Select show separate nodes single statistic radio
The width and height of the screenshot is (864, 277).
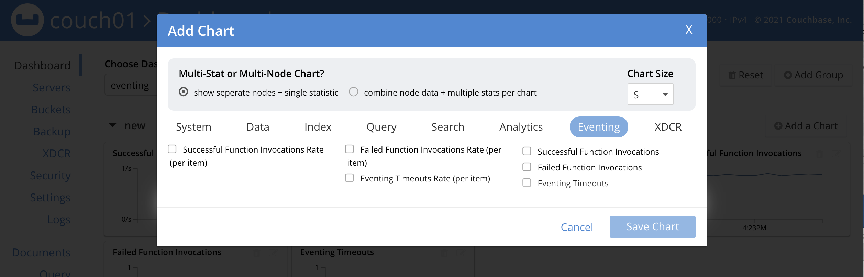(184, 92)
